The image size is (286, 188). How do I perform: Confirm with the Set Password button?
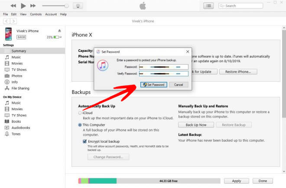pyautogui.click(x=154, y=85)
